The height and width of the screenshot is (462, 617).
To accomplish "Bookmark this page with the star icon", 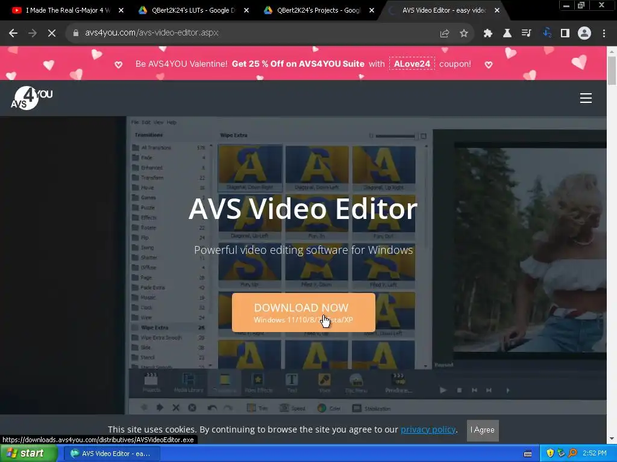I will pyautogui.click(x=464, y=33).
